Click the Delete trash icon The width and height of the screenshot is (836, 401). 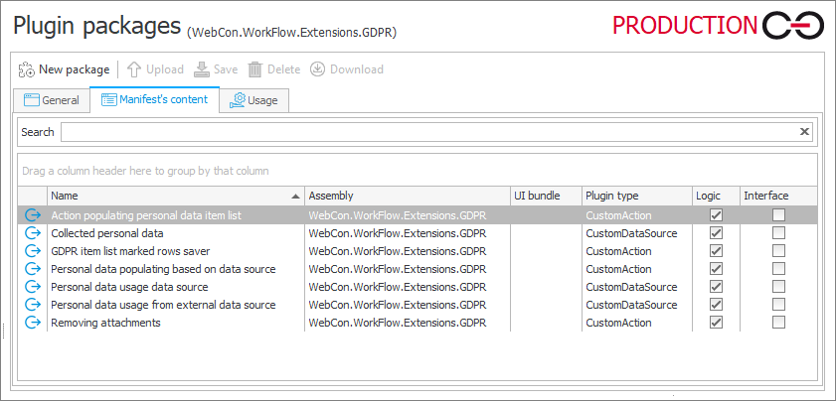(x=255, y=69)
